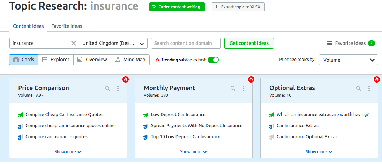Switch to the Explorer view
Image resolution: width=382 pixels, height=164 pixels.
[56, 60]
